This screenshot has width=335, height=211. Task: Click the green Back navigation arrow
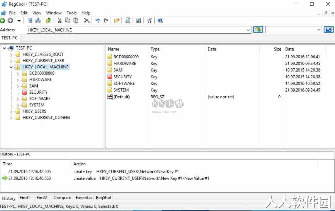(3, 20)
